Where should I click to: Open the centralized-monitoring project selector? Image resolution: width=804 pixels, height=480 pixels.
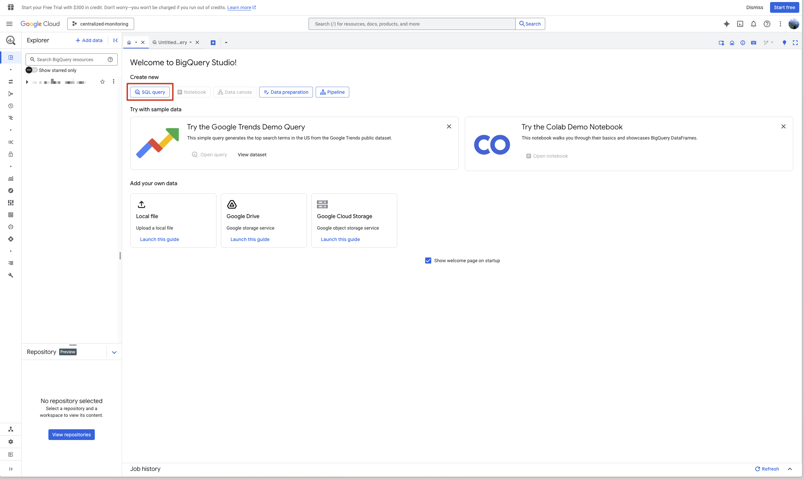pyautogui.click(x=100, y=24)
